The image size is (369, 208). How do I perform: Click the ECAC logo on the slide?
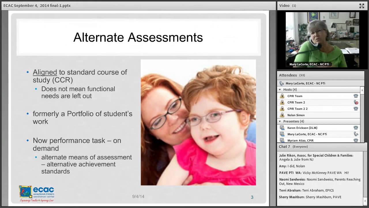click(x=37, y=194)
